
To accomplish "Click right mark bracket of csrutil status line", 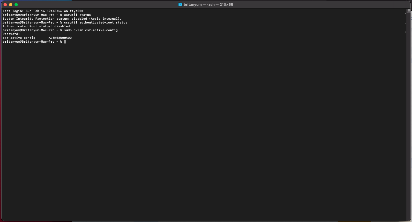I will [405, 15].
